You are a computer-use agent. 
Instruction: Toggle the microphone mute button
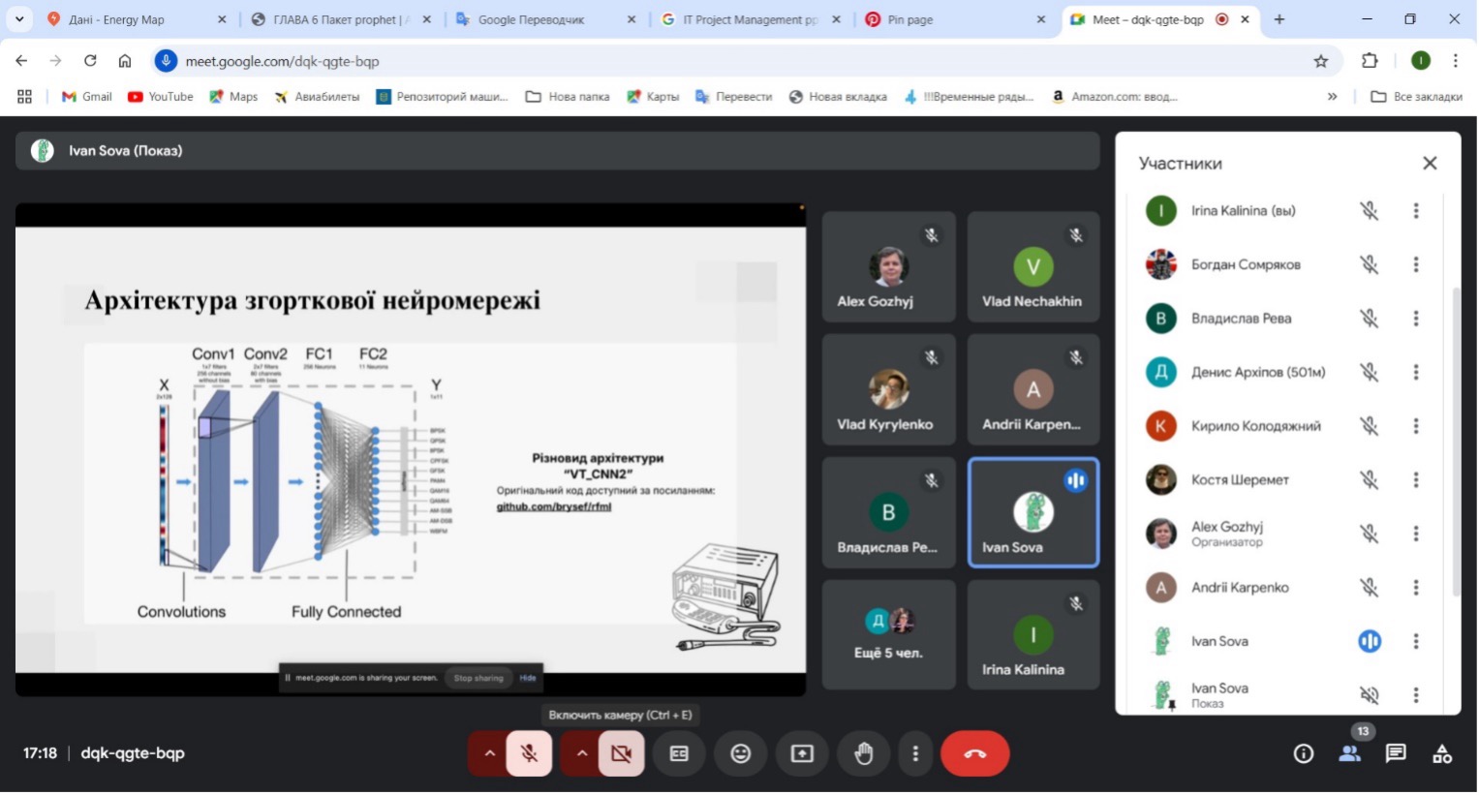click(x=529, y=754)
